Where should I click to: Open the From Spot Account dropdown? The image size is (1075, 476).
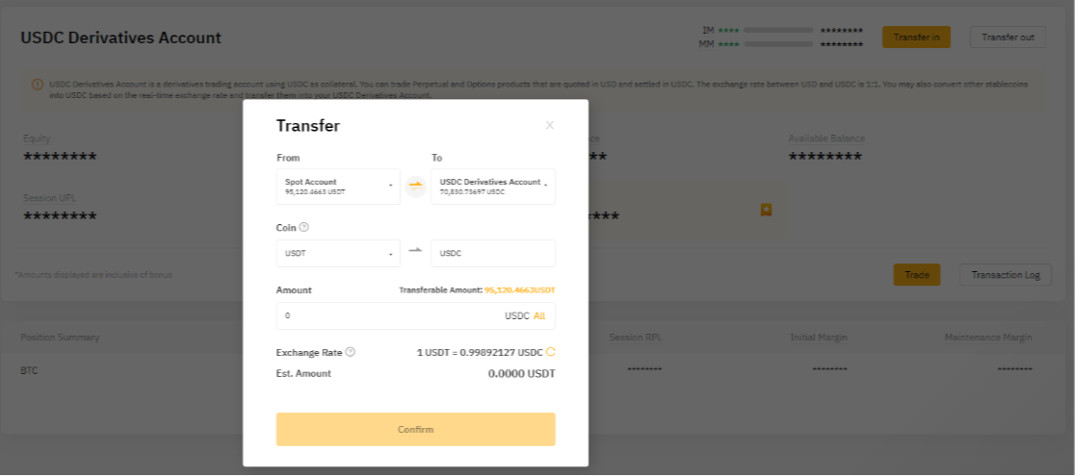pyautogui.click(x=338, y=187)
